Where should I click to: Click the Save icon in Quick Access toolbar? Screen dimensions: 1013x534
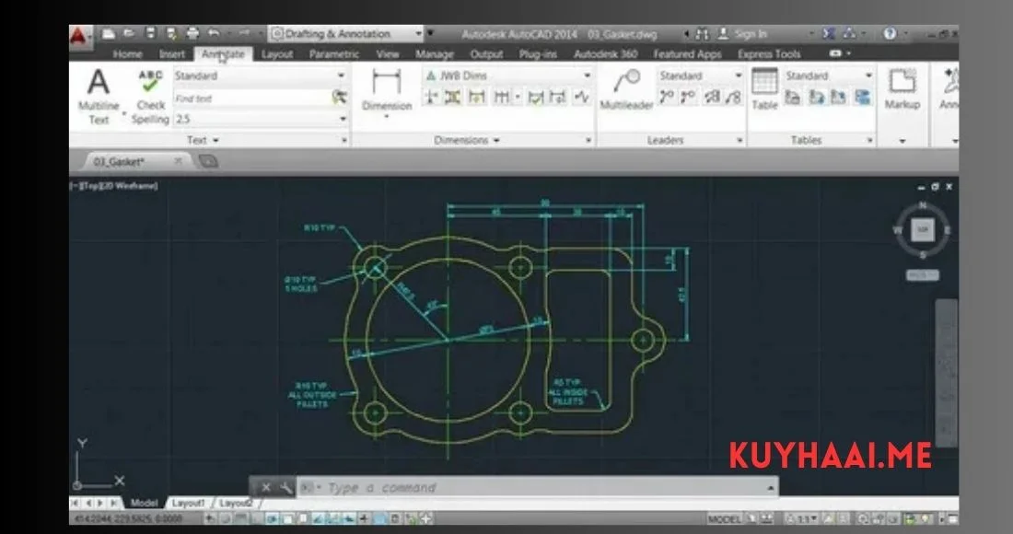[x=150, y=33]
